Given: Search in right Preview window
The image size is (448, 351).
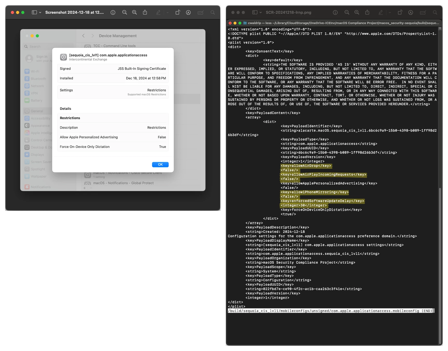Looking at the screenshot, I should tap(435, 12).
